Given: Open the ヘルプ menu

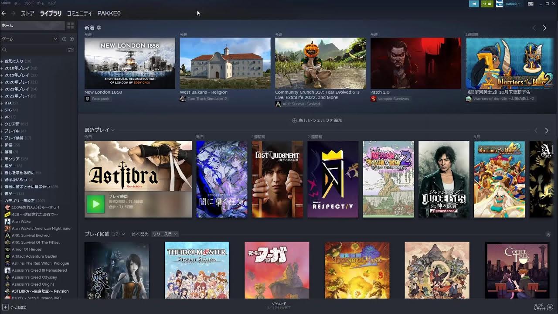Looking at the screenshot, I should (52, 3).
